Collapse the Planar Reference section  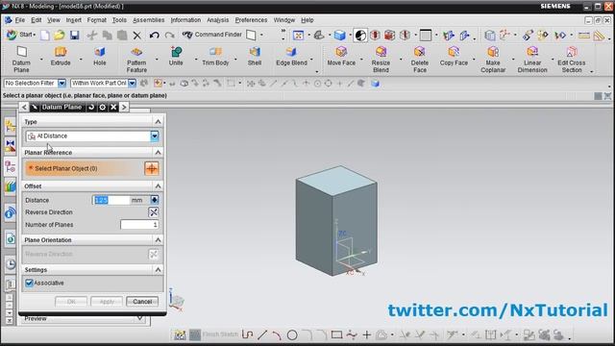point(158,152)
